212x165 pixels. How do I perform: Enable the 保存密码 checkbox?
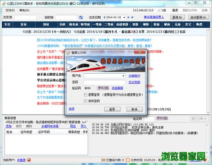(x=86, y=101)
